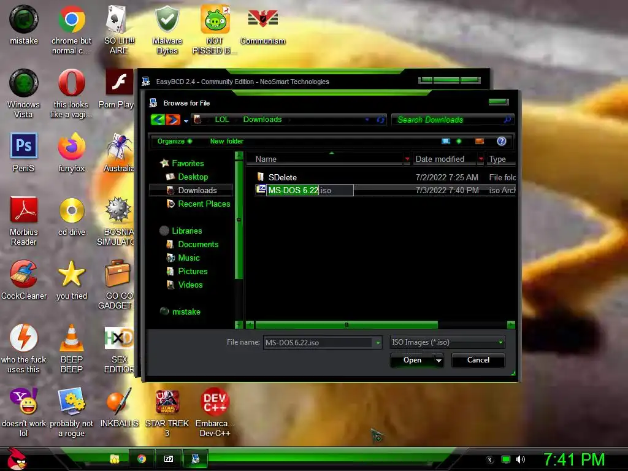
Task: Open the Name column filter dropdown
Action: tap(407, 159)
